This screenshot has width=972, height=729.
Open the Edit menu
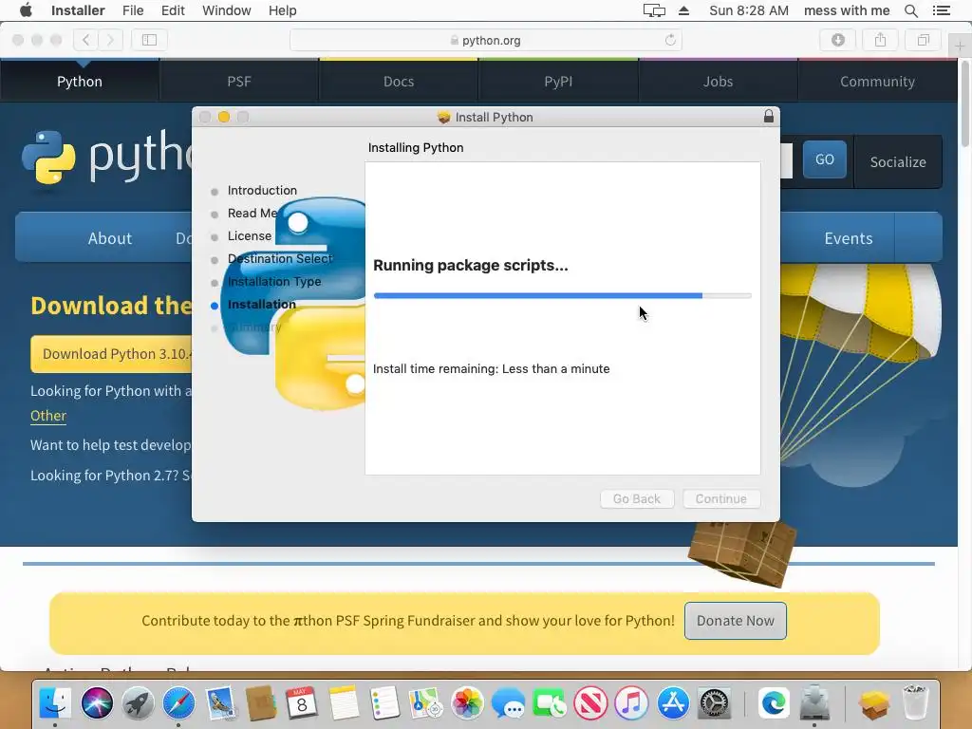[x=173, y=10]
